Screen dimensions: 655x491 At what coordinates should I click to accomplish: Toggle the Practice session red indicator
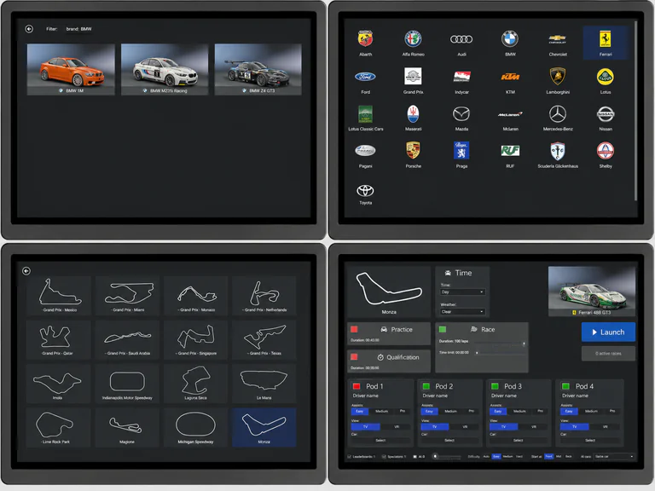354,329
